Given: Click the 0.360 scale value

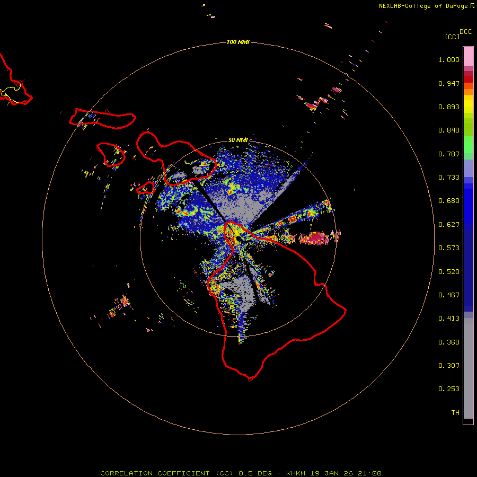Looking at the screenshot, I should click(x=449, y=342).
